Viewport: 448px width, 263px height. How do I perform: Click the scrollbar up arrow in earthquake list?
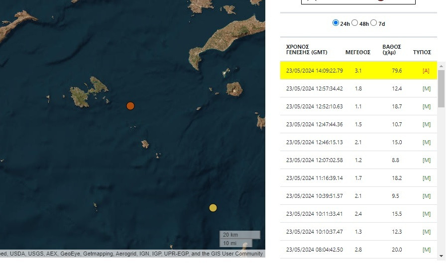[441, 66]
